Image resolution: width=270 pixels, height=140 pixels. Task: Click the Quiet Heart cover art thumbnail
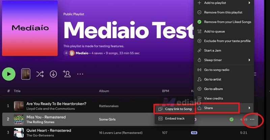pos(19,133)
